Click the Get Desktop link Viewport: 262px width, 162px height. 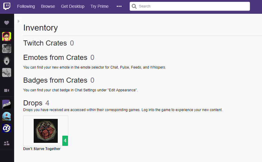(73, 6)
